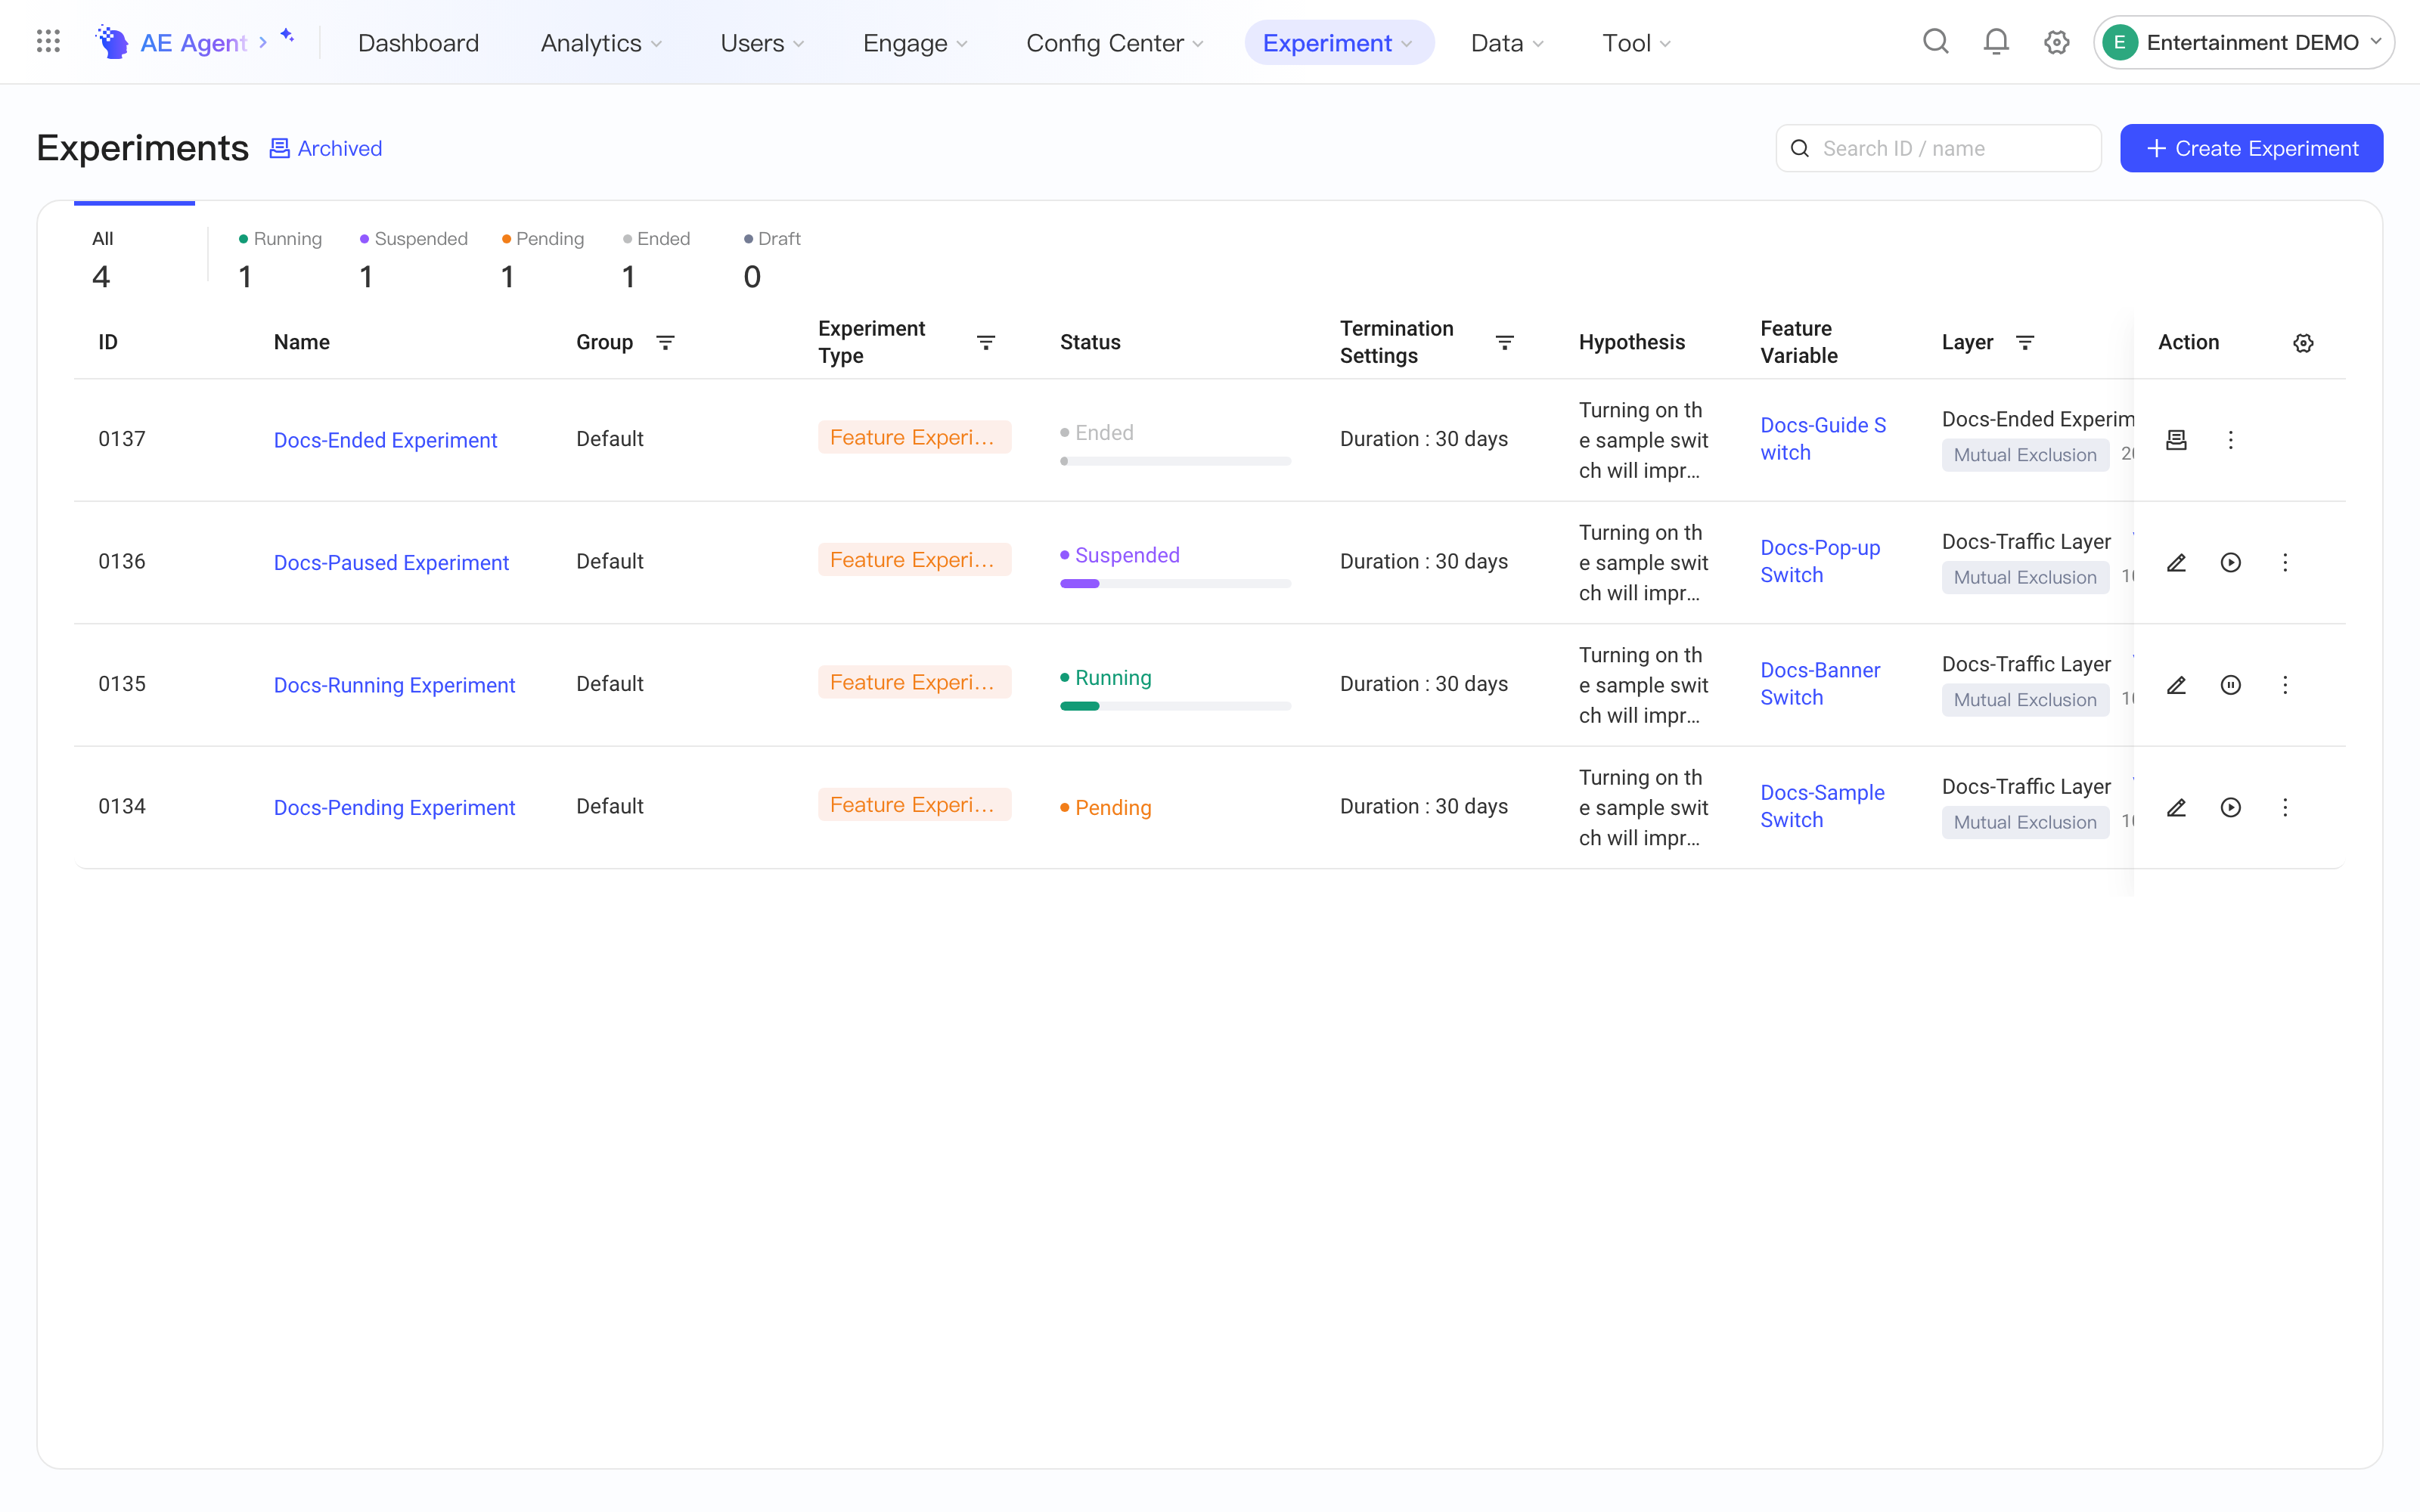Switch to the Suspended status tab

point(413,260)
